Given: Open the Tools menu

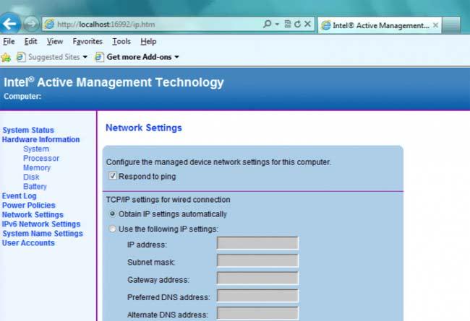Looking at the screenshot, I should (x=121, y=42).
